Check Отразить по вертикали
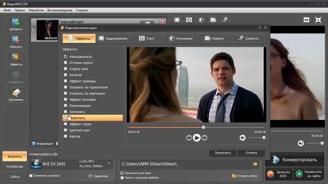 click(66, 93)
